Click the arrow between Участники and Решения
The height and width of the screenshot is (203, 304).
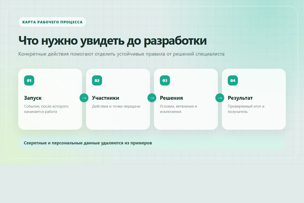point(152,98)
